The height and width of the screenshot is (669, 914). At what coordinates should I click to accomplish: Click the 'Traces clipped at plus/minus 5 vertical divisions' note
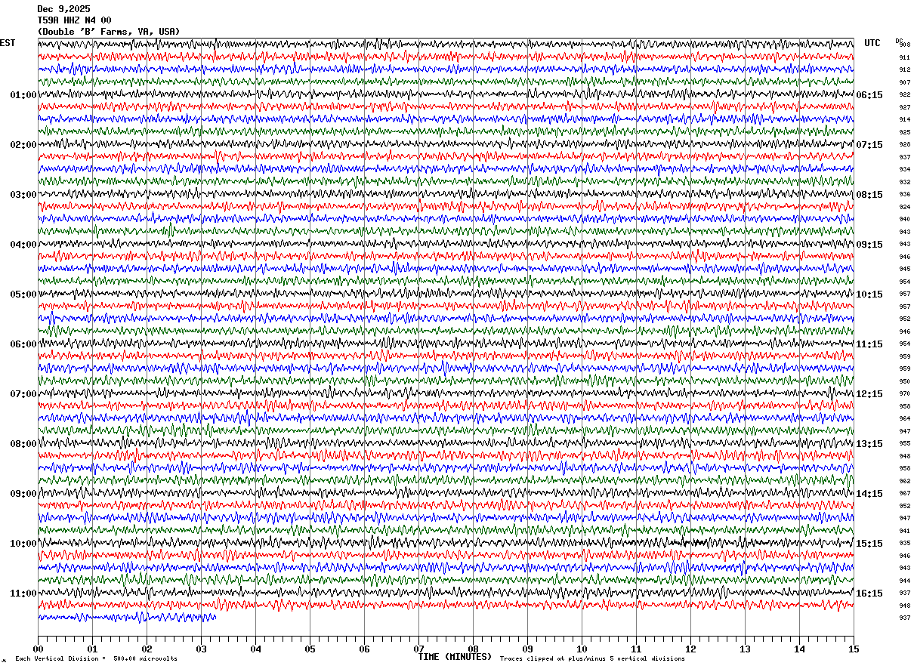coord(592,658)
